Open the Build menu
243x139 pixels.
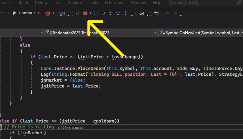pos(23,3)
